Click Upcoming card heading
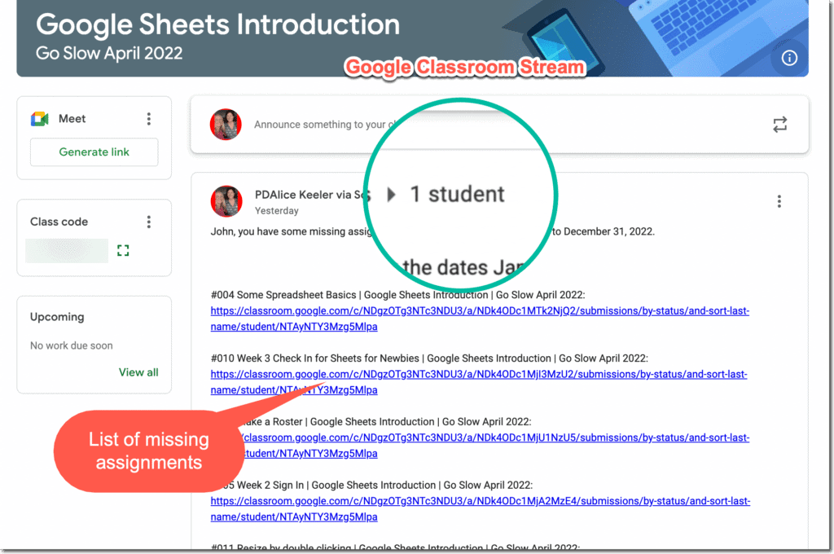Image resolution: width=834 pixels, height=554 pixels. pyautogui.click(x=57, y=317)
